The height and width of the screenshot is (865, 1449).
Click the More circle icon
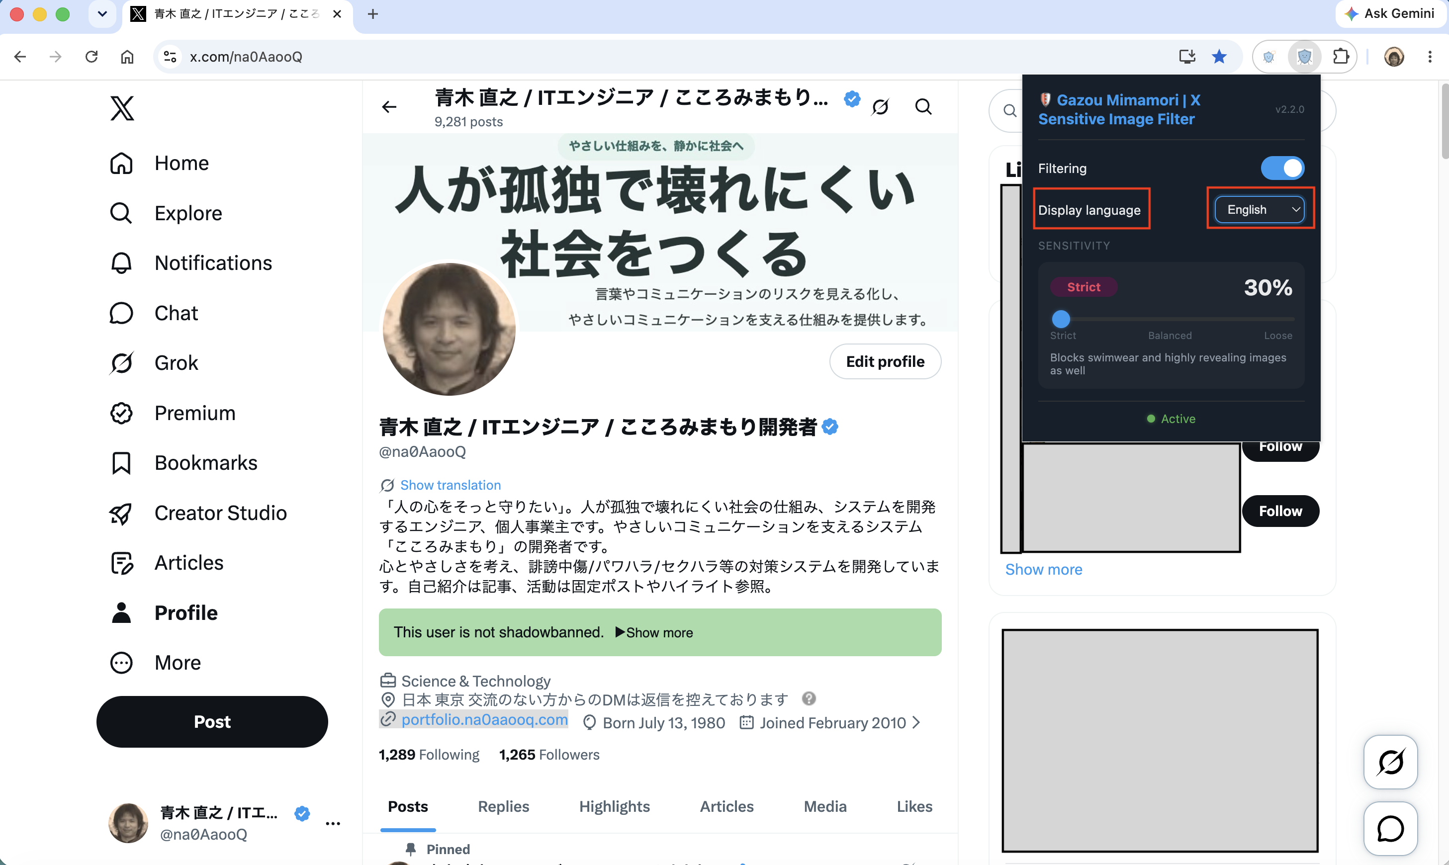tap(121, 663)
